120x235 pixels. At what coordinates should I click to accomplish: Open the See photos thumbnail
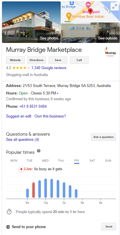coord(31,22)
